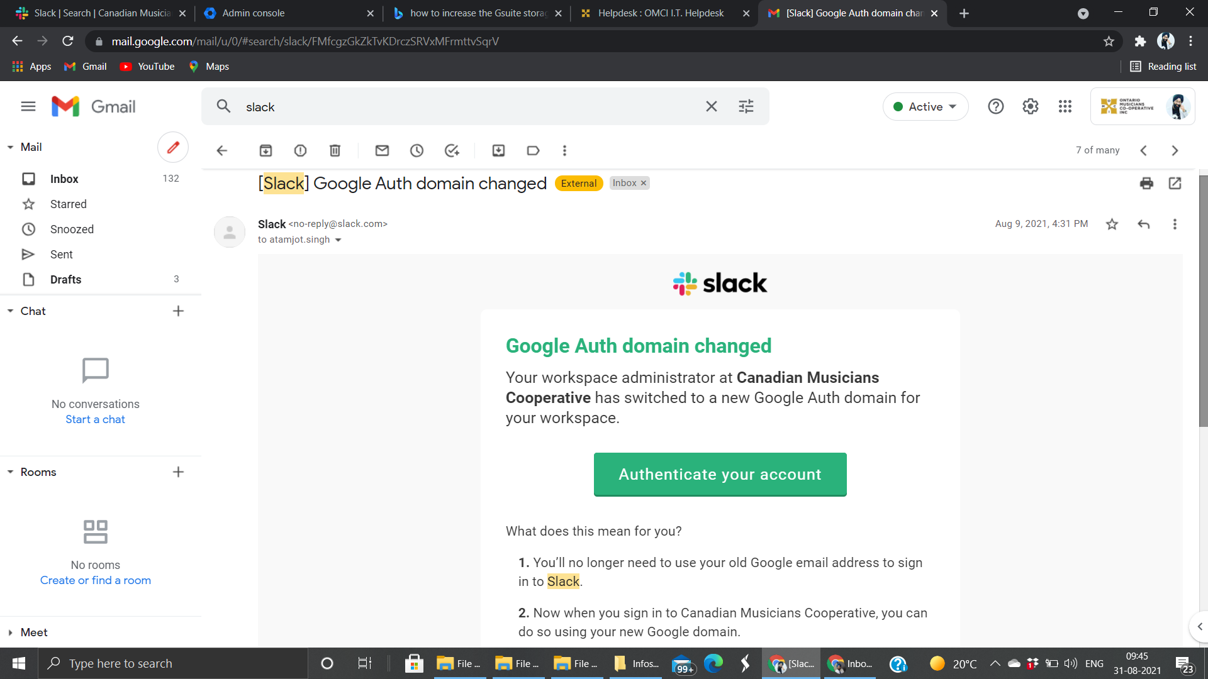The height and width of the screenshot is (679, 1208).
Task: Show advanced search options sliders icon
Action: 746,106
